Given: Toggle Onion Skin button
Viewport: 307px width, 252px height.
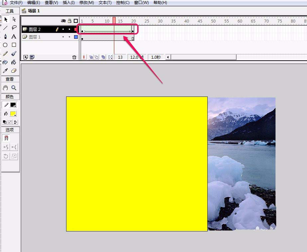Looking at the screenshot, I should pos(91,57).
